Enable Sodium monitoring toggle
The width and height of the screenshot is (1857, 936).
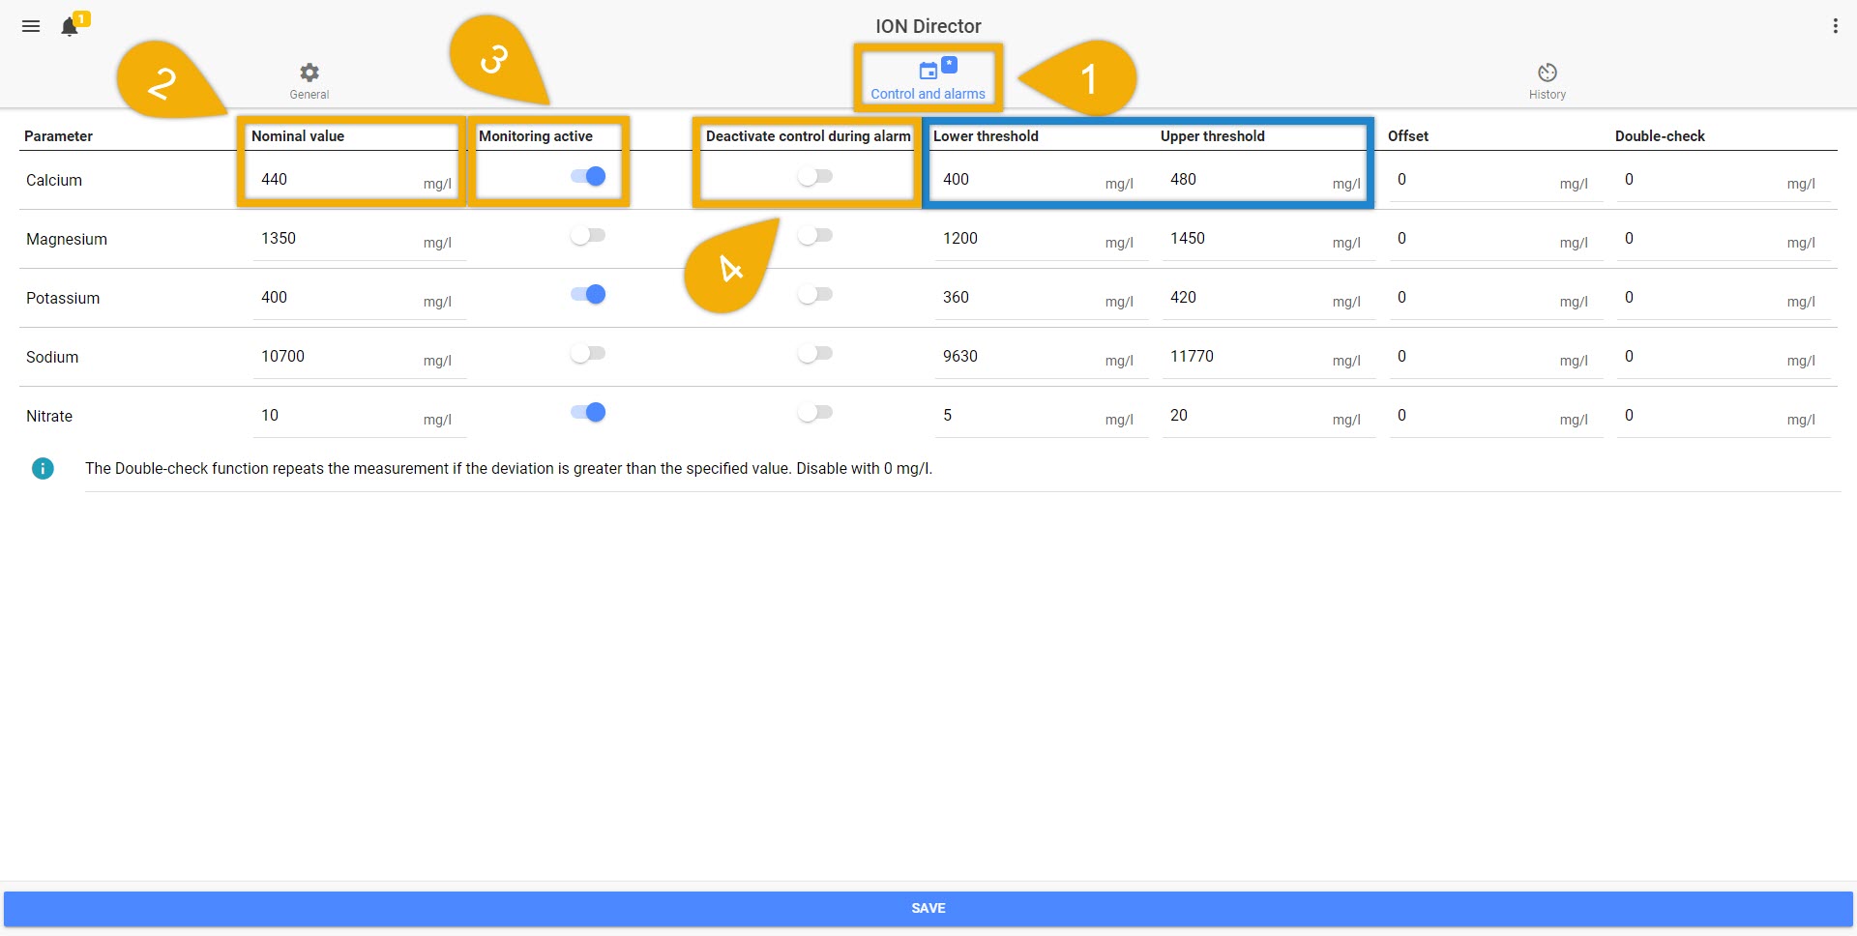[x=588, y=353]
